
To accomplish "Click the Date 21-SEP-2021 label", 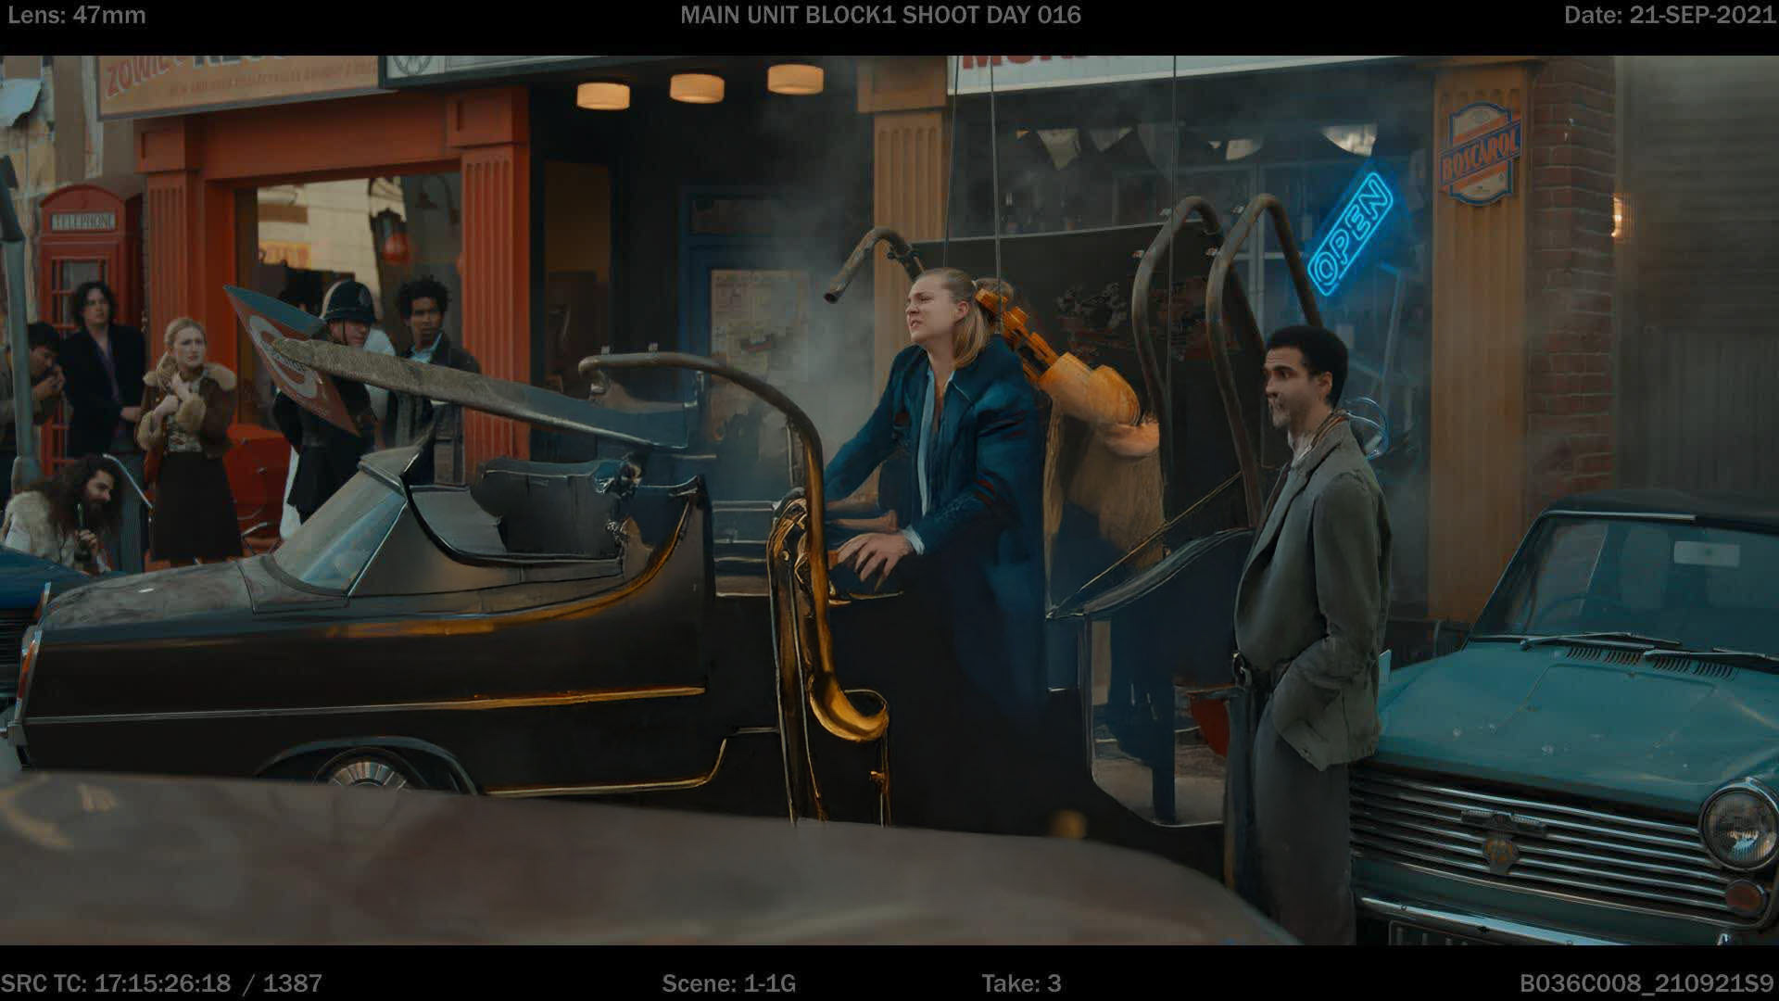I will click(x=1669, y=15).
